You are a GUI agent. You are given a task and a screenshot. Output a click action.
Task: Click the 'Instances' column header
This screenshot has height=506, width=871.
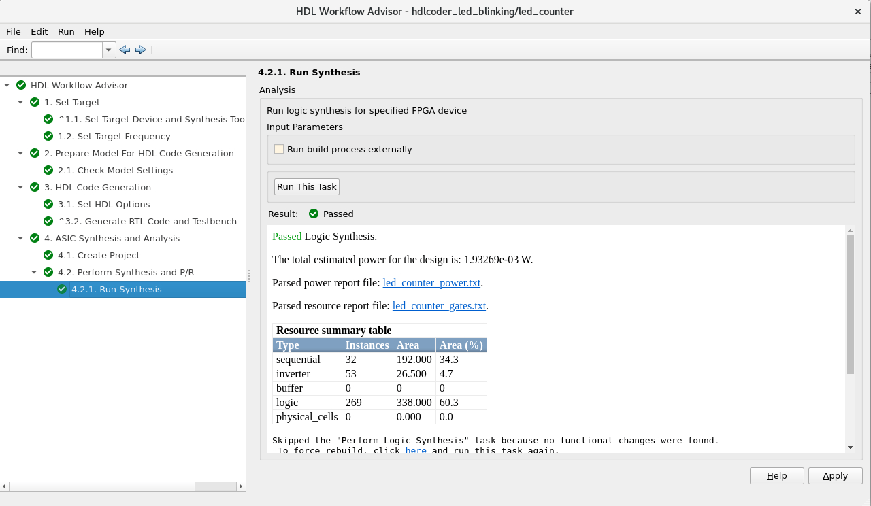click(x=367, y=345)
